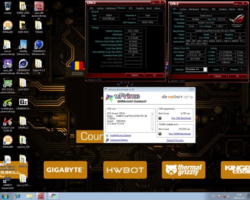
Task: Expand the Processor #1 selection dropdown
Action: click(x=205, y=70)
